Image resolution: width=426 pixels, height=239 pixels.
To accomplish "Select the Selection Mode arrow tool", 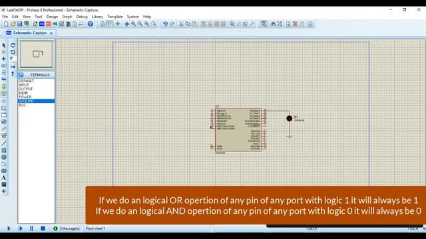I will click(4, 45).
